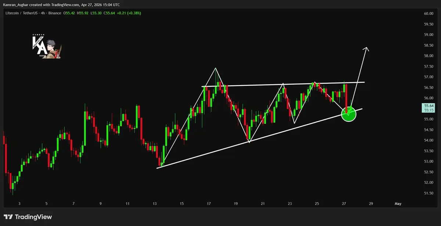Click the 57.00 price axis label

click(x=429, y=77)
